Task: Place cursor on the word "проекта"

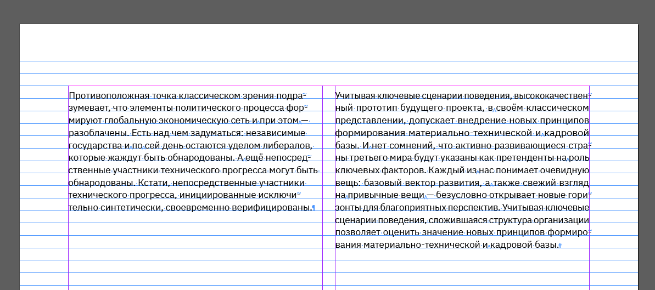Action: (465, 108)
